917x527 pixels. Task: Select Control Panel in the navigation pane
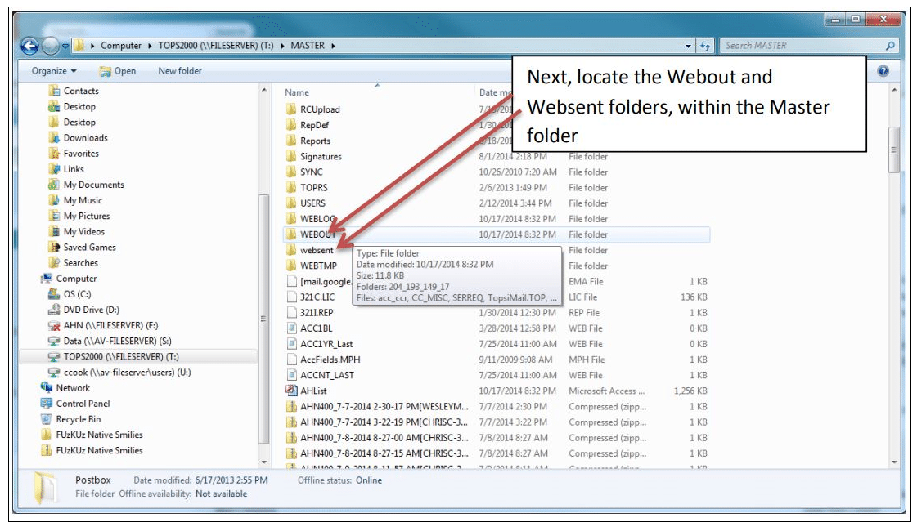click(x=83, y=404)
